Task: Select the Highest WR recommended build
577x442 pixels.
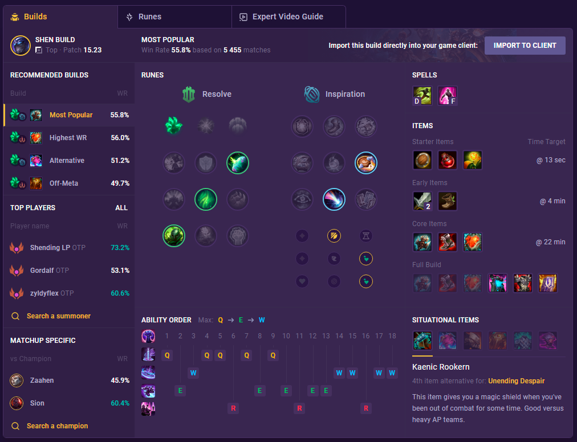Action: 69,137
